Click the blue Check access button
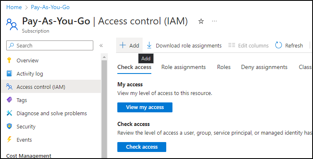Screen dimensions: 313x159 (x=142, y=147)
